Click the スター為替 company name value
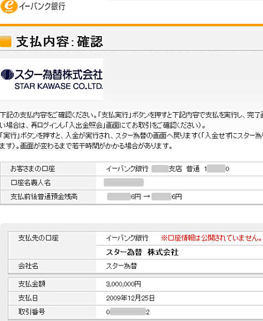The image size is (263, 321). point(122,266)
